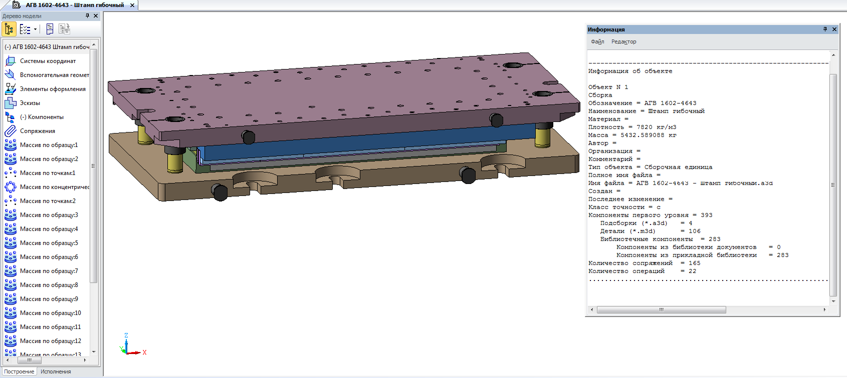
Task: Expand the Компоненты node in model tree
Action: [x=23, y=117]
